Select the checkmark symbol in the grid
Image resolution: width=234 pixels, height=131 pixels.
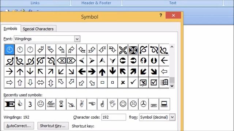coord(133,83)
